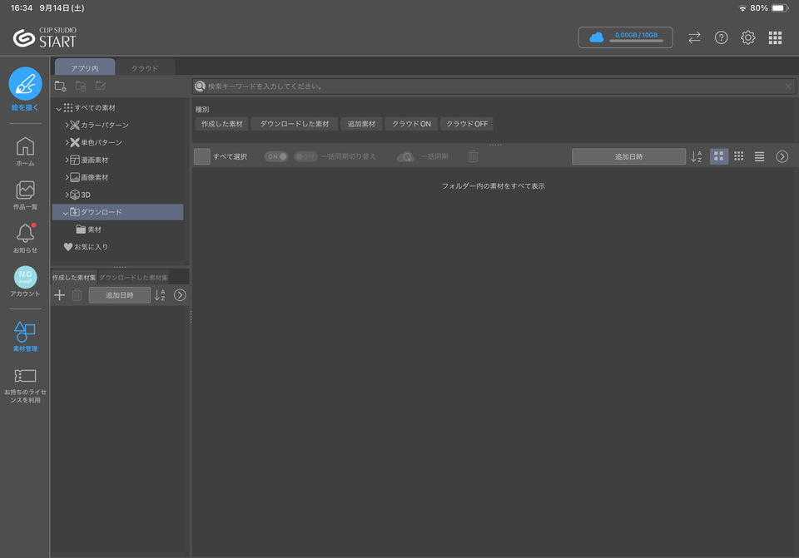
Task: Click フォルダー内の素材をすべて表示 link
Action: point(494,185)
